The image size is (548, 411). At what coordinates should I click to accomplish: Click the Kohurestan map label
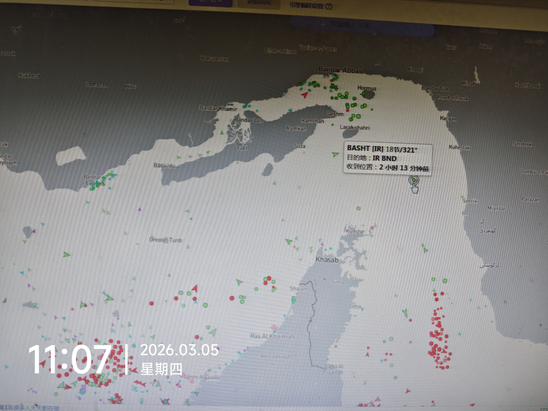coord(215,59)
